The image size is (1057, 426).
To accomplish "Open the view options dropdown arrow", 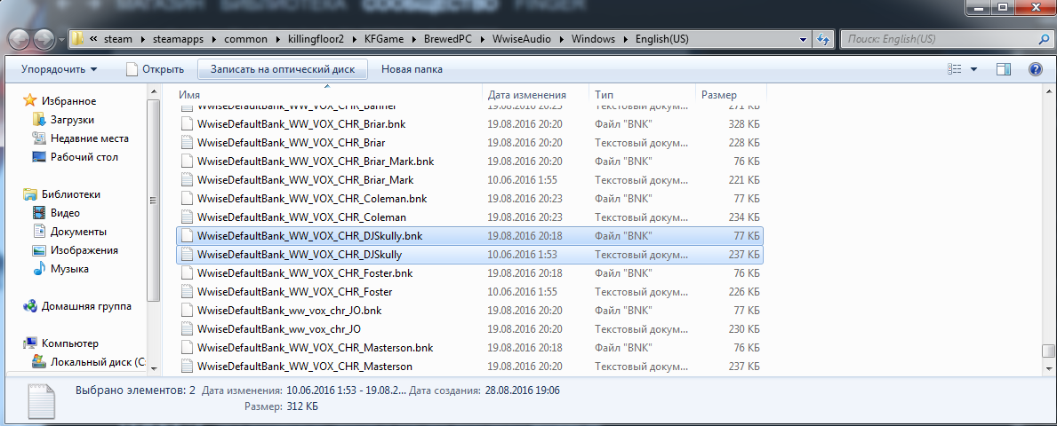I will [973, 69].
